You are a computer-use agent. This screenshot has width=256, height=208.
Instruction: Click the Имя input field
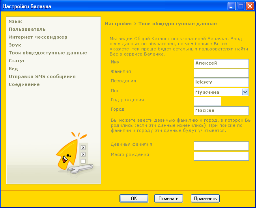click(x=221, y=63)
